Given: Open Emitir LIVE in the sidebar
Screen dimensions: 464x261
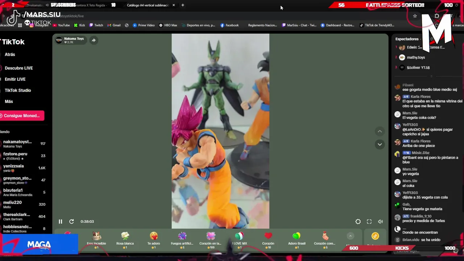Looking at the screenshot, I should (x=15, y=79).
